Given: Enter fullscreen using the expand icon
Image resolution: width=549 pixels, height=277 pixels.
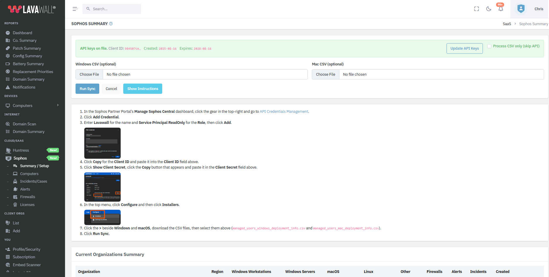Looking at the screenshot, I should point(476,9).
